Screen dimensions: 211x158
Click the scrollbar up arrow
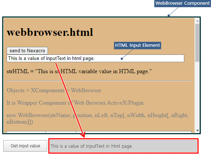tap(197, 21)
